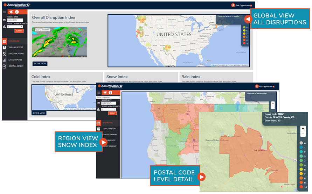Expand minimum index dropdown in front window
Image resolution: width=312 pixels, height=194 pixels.
(x=109, y=109)
